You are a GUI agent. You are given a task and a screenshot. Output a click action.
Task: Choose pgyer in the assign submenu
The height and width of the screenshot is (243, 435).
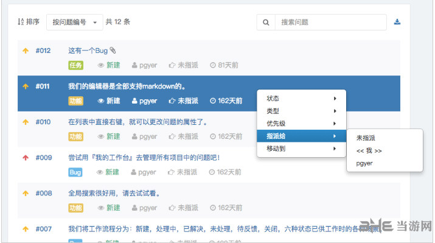[385, 163]
